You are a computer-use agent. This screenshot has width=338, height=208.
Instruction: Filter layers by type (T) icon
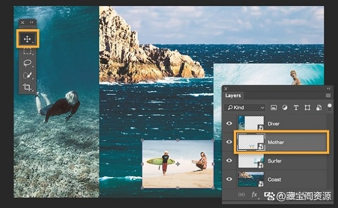pos(296,107)
